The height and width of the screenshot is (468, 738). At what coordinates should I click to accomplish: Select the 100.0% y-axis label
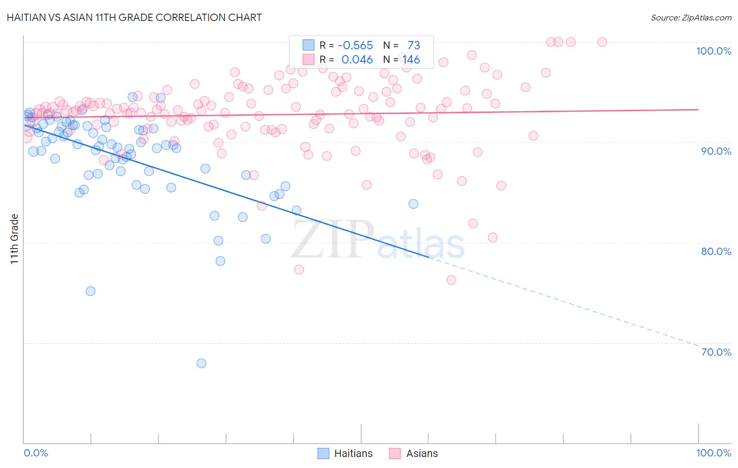coord(713,51)
